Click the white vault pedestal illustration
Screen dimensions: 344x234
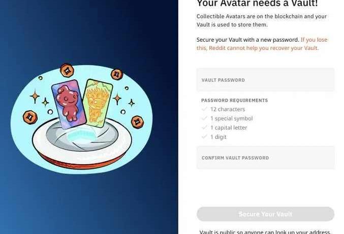point(82,144)
